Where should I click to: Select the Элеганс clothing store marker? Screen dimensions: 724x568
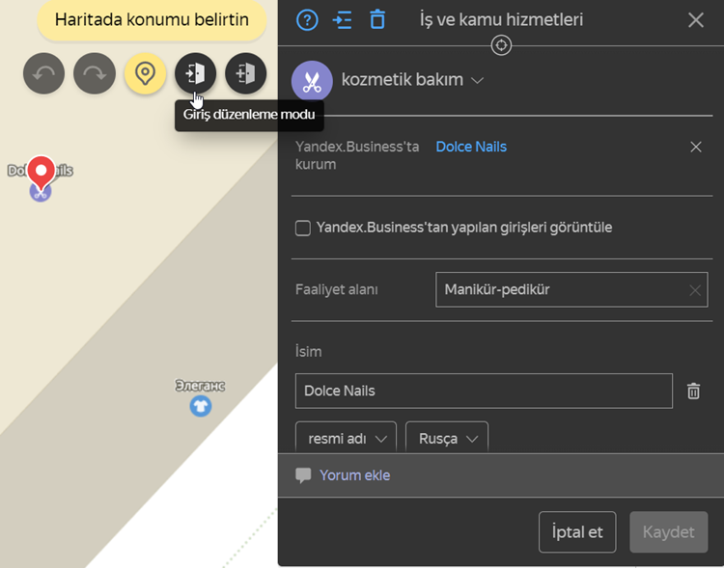[201, 406]
